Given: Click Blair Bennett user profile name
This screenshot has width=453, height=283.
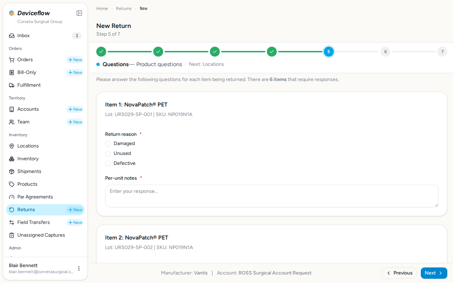Looking at the screenshot, I should tap(23, 266).
